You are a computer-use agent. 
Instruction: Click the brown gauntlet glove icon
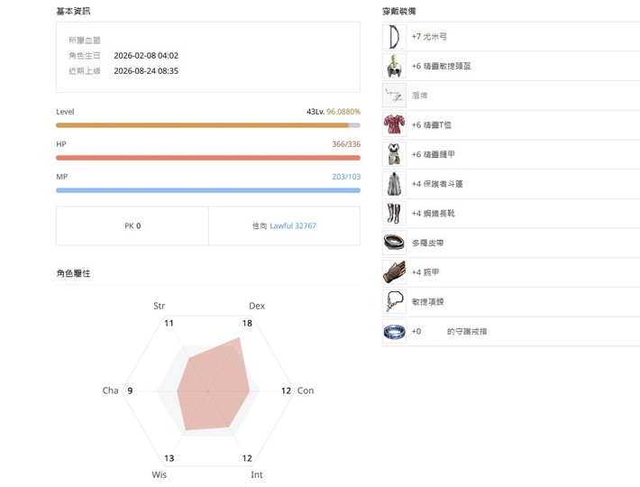(x=394, y=272)
